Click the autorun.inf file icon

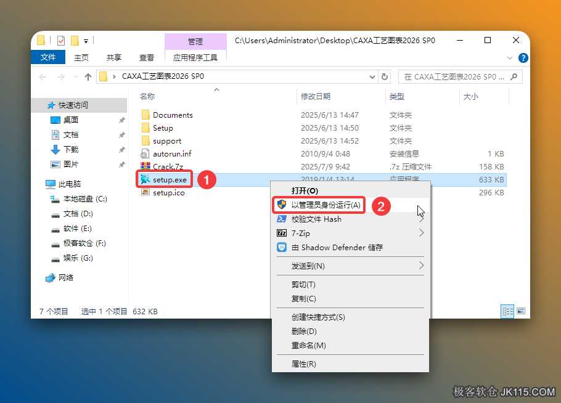point(145,154)
